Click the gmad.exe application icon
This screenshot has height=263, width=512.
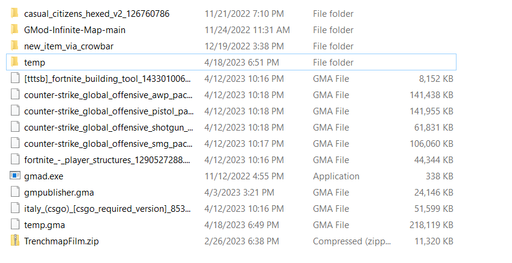14,176
